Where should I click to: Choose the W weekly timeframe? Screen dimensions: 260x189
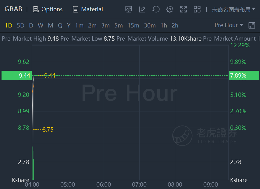tap(41, 26)
